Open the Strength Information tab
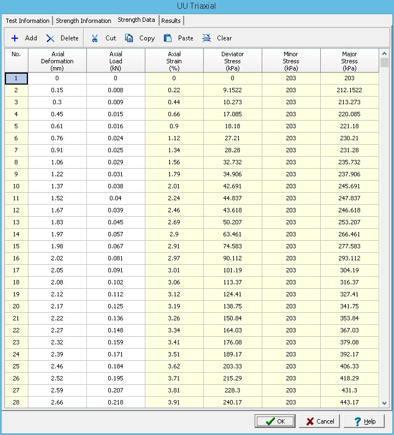The image size is (394, 435). (x=84, y=21)
